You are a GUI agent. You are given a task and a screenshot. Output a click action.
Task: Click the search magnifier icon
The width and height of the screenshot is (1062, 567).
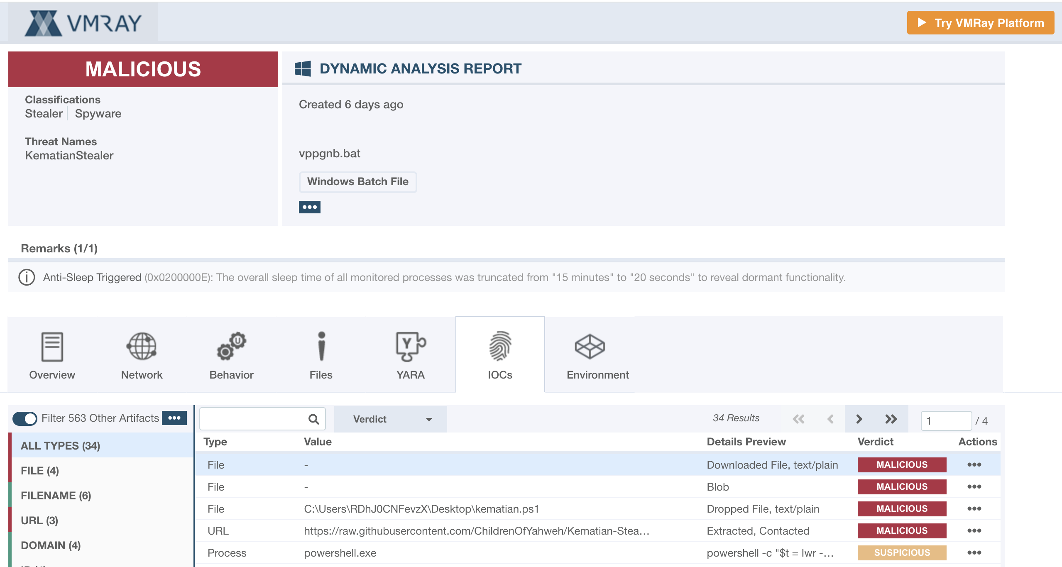(x=314, y=419)
